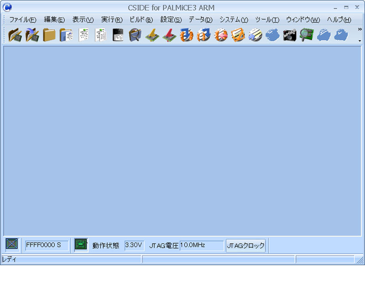This screenshot has height=288, width=365.
Task: Click the plain closed yellow folder icon
Action: click(49, 35)
